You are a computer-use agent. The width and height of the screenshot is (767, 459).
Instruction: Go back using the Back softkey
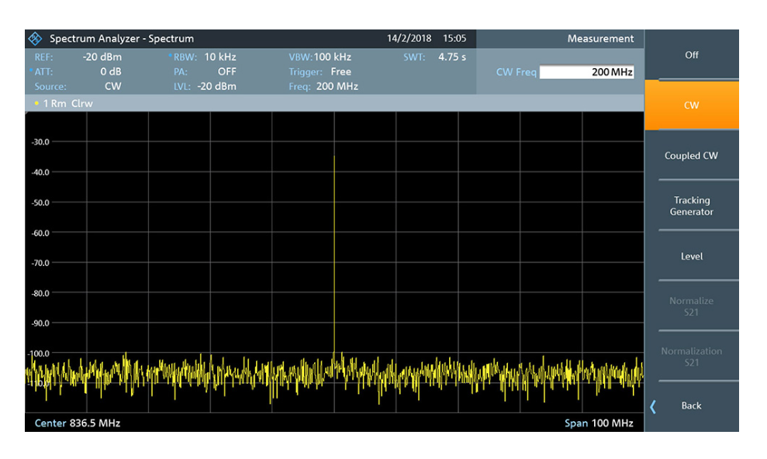click(691, 406)
